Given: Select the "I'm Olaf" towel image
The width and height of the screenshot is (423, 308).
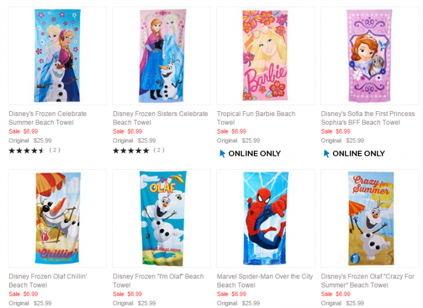Looking at the screenshot, I should (x=161, y=218).
